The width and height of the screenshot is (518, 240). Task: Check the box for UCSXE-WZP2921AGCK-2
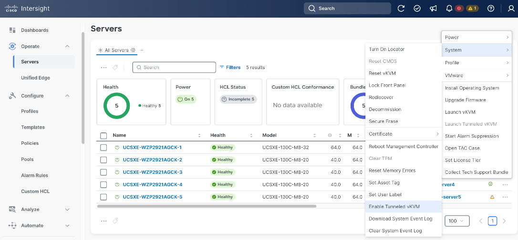coord(104,160)
